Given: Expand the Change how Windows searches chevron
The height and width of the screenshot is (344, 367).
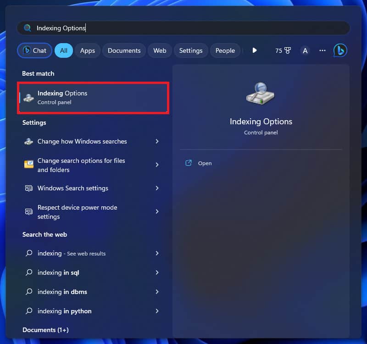Looking at the screenshot, I should click(157, 141).
